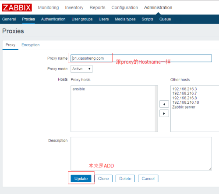The image size is (219, 194).
Task: Click the Delete button
Action: click(125, 178)
